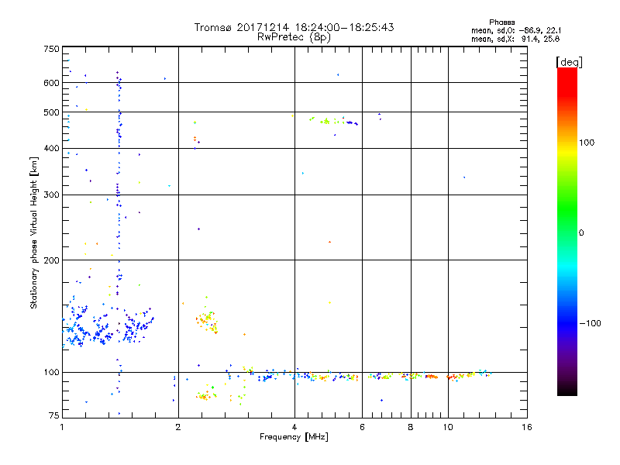Click the x-axis tick label '2'
This screenshot has height=465, width=620.
(x=178, y=427)
